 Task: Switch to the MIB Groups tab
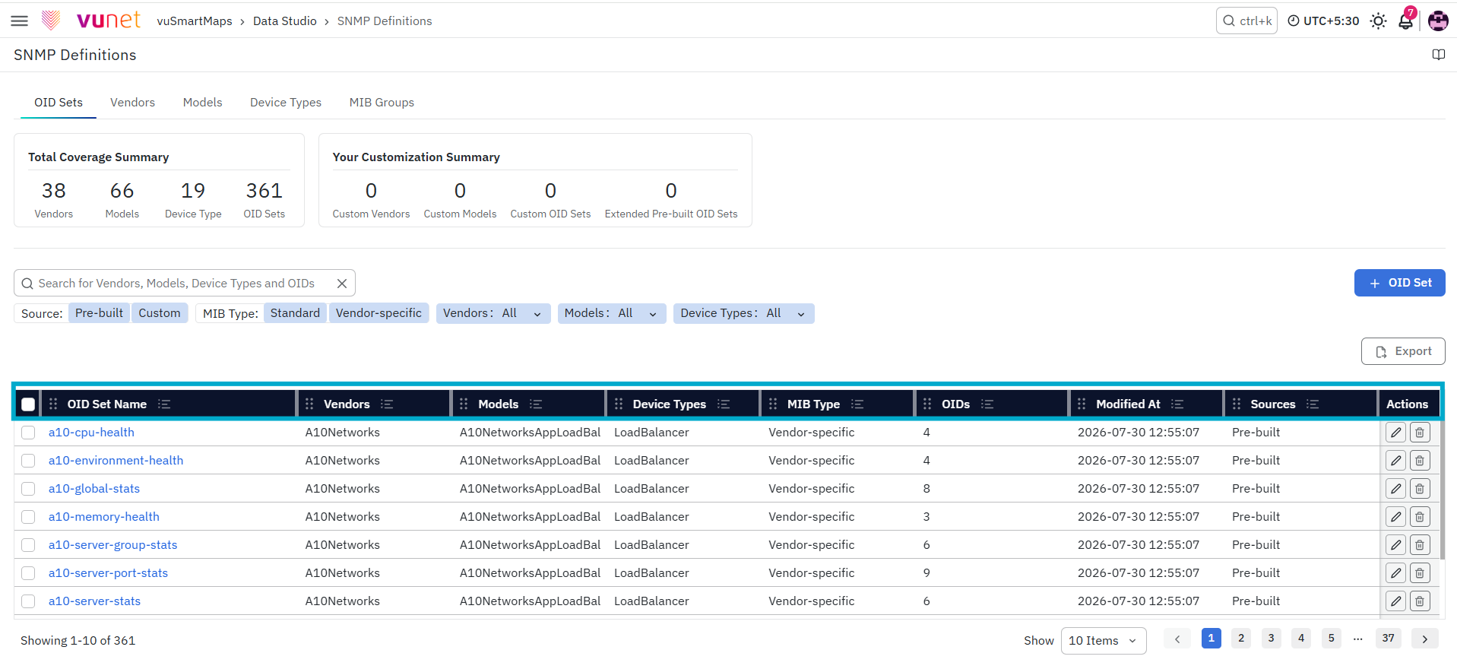tap(382, 103)
